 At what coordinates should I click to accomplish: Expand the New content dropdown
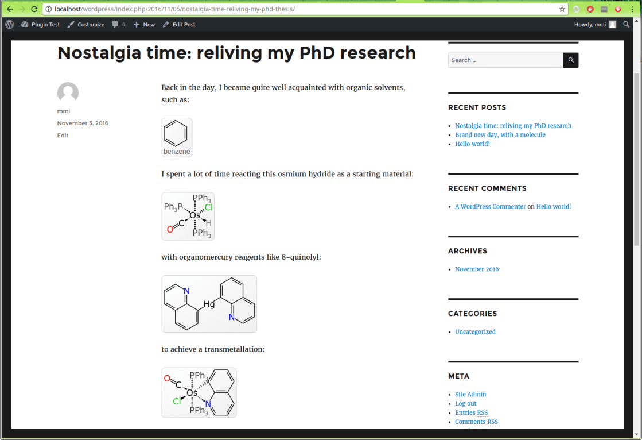pyautogui.click(x=144, y=25)
